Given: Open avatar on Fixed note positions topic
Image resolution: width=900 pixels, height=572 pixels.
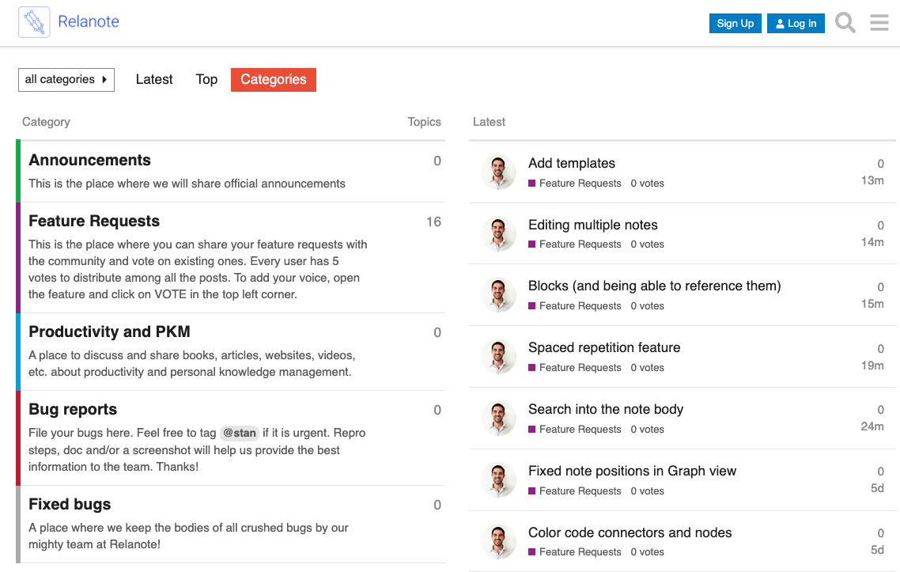Looking at the screenshot, I should point(498,479).
